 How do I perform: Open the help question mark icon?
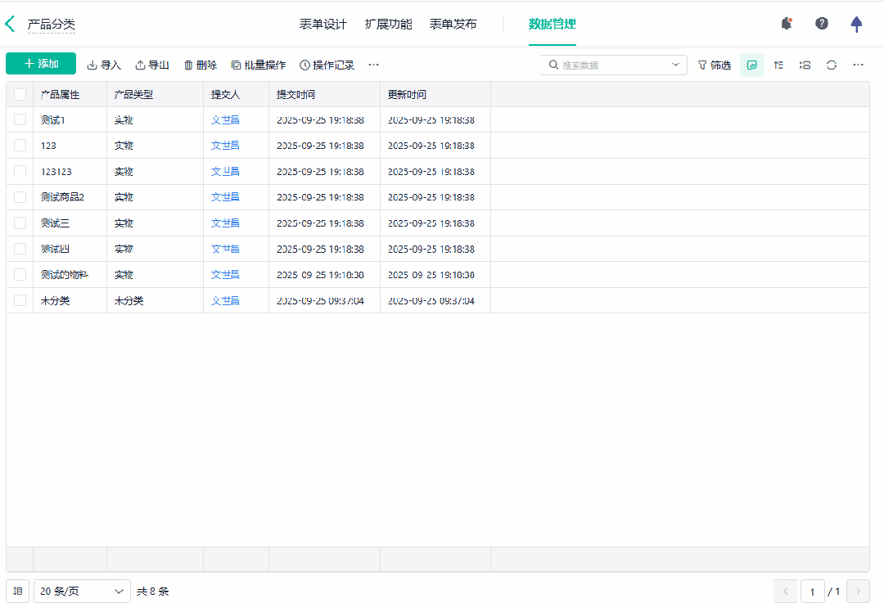tap(822, 24)
